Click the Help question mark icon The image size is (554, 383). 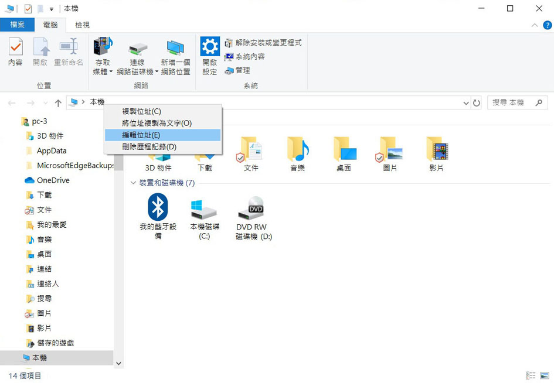tap(548, 25)
